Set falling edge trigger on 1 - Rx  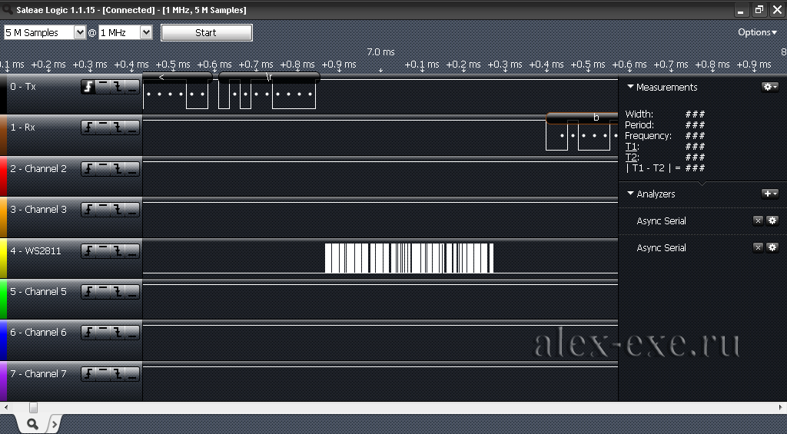(x=118, y=128)
